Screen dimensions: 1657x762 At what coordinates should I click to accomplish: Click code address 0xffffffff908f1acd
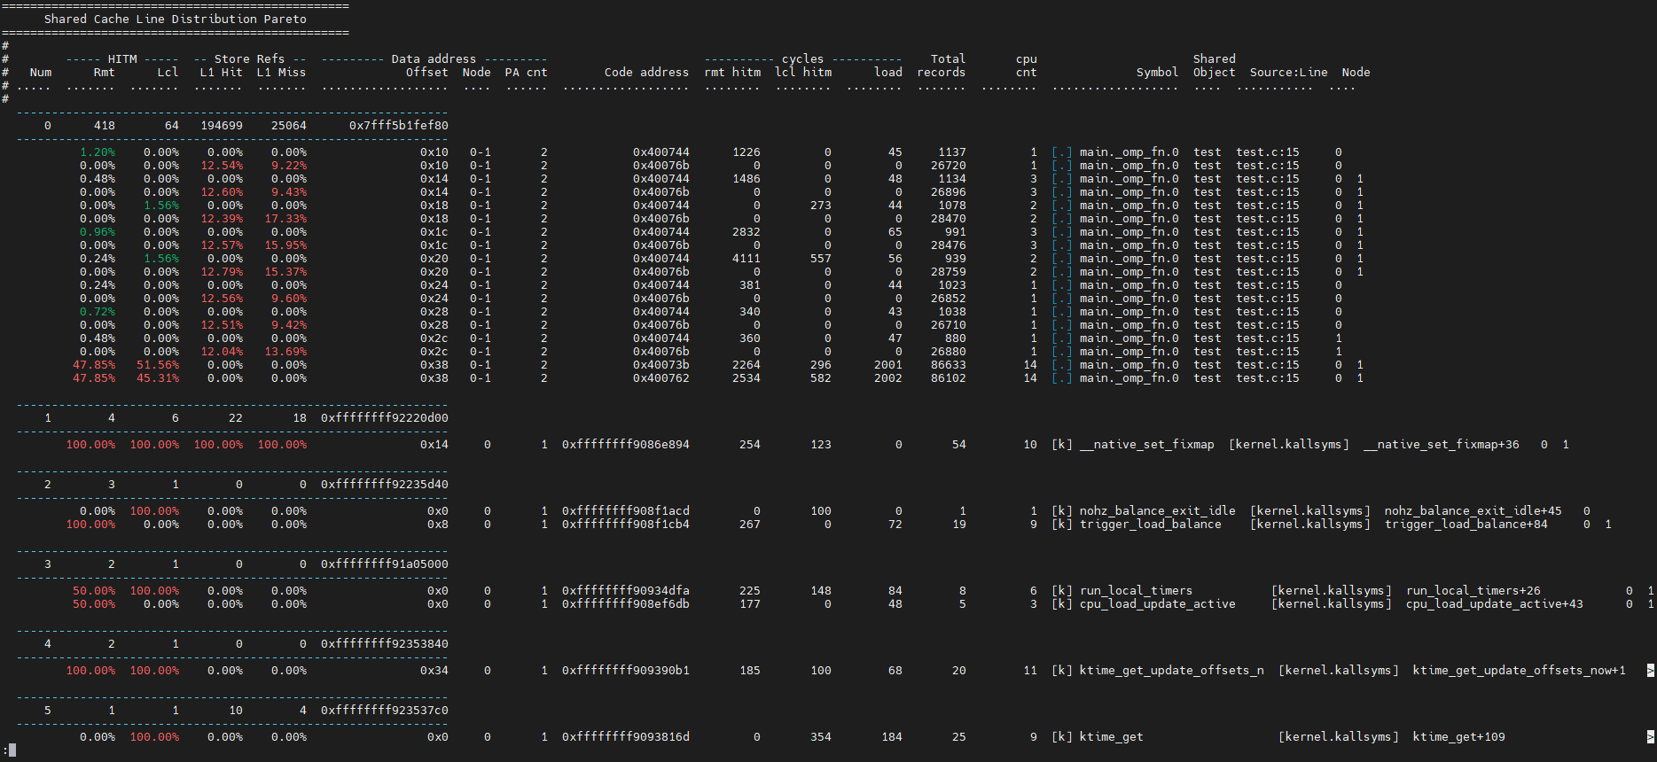click(x=626, y=511)
